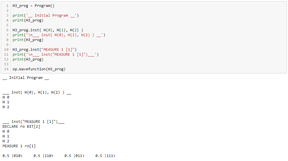The height and width of the screenshot is (161, 288).
Task: Click print(H3_prog) on code line 12
Action: click(x=28, y=59)
